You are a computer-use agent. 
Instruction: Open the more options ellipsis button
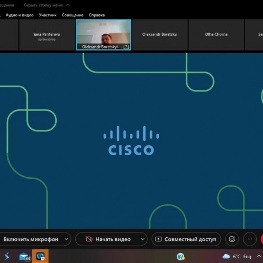tap(250, 239)
